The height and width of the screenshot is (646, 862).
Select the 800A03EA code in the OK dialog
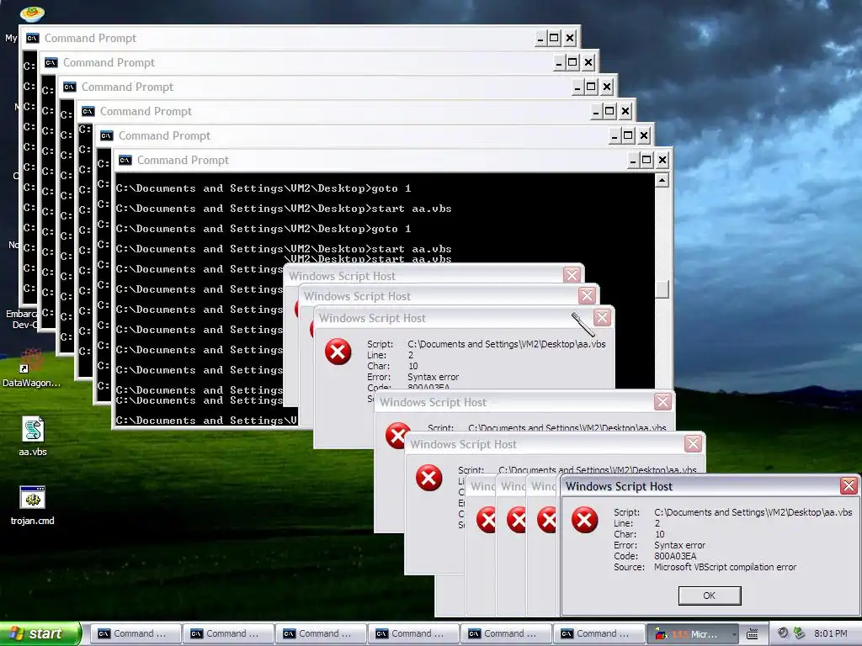pos(674,556)
